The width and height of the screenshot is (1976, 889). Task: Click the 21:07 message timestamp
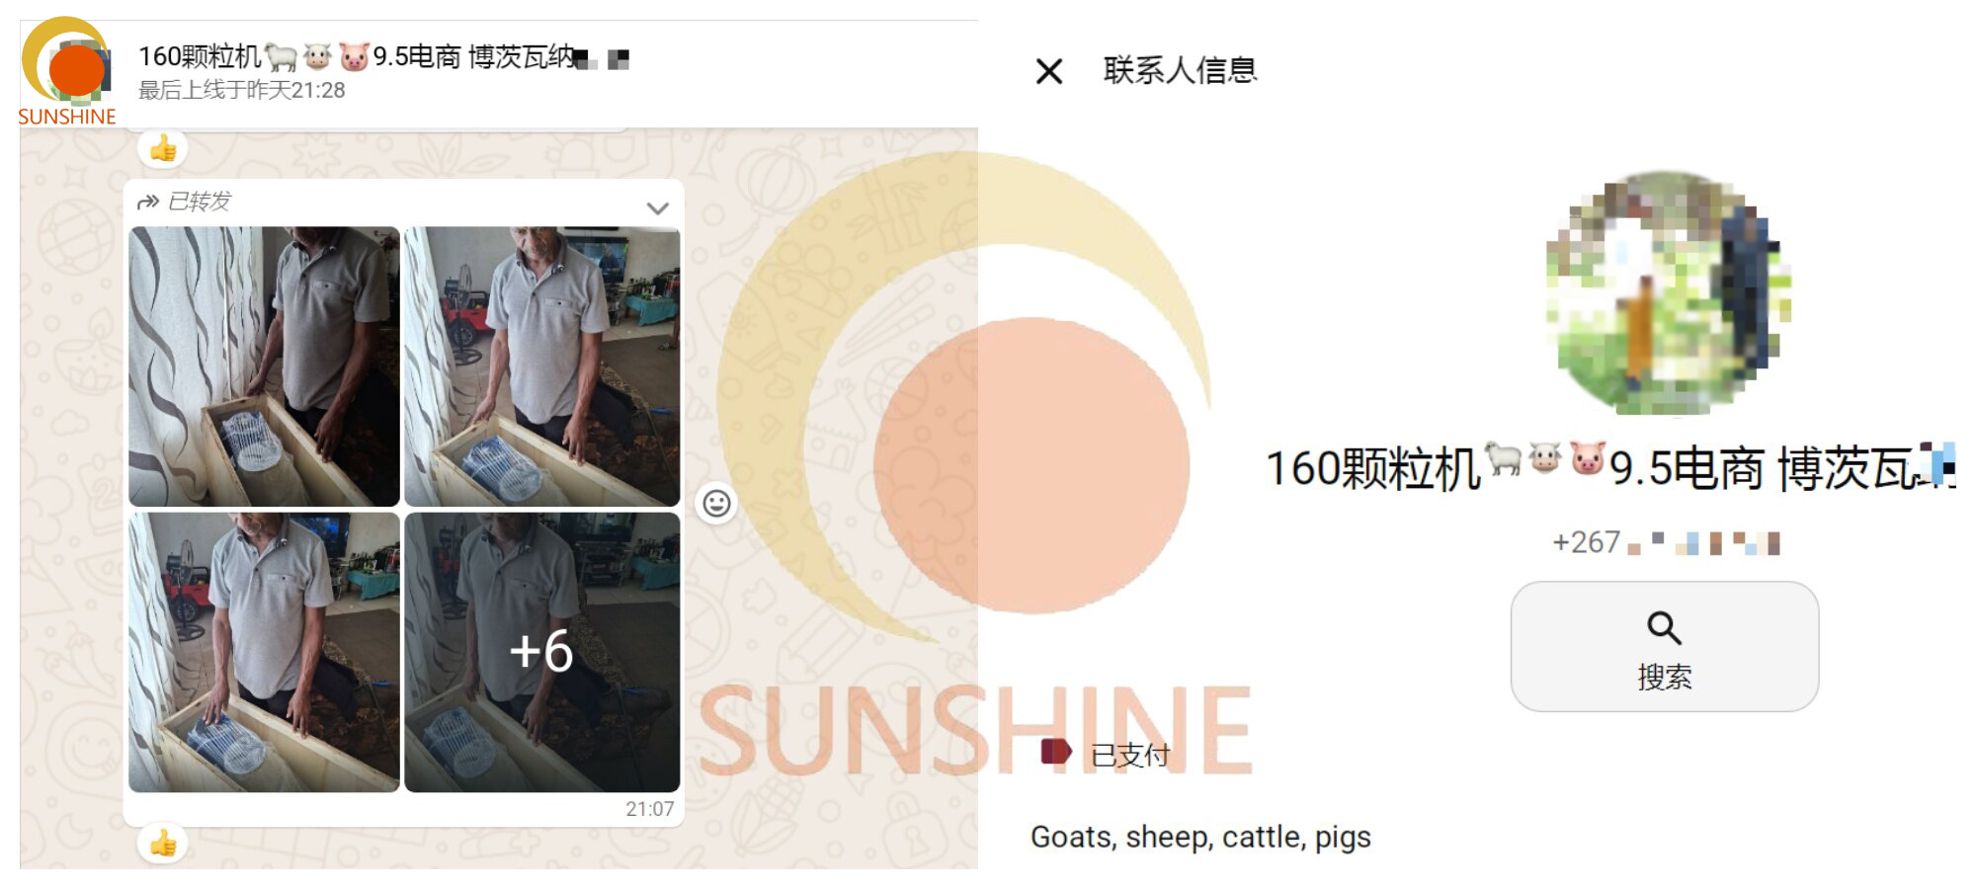[x=650, y=809]
